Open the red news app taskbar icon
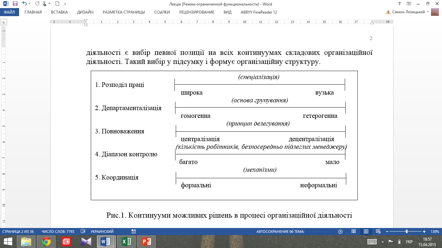 (x=66, y=242)
